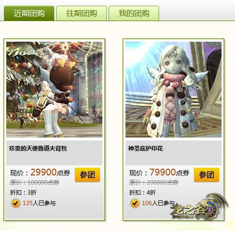Viewport: 235px width, 231px height.
Task: Open the angel Rudolph backpack product image
Action: [54, 90]
